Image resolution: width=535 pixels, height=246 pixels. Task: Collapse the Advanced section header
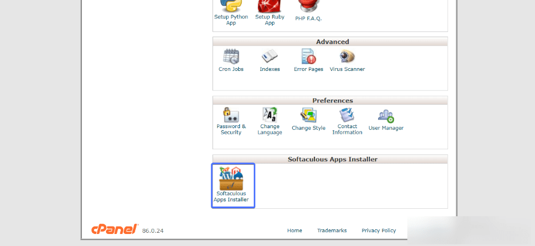[331, 42]
